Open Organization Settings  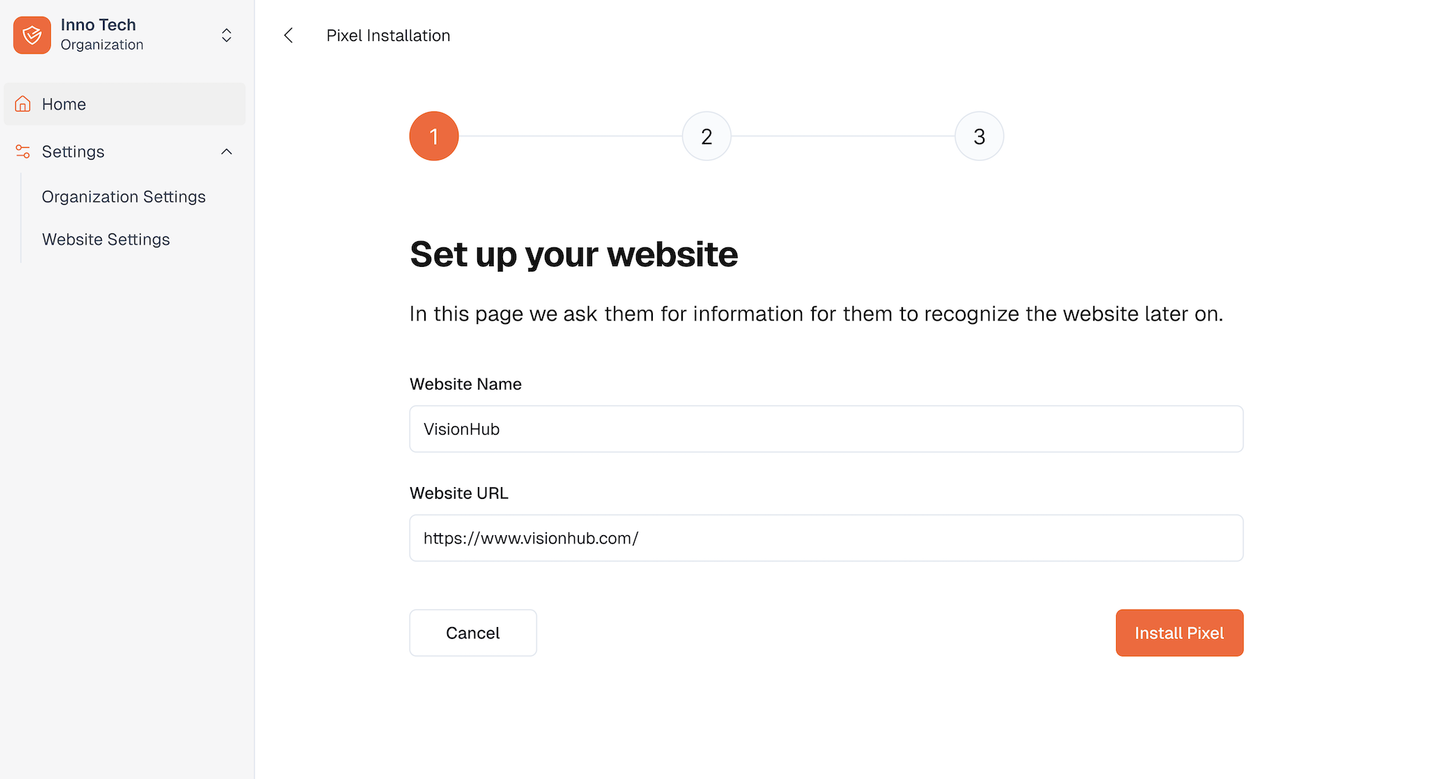point(124,196)
